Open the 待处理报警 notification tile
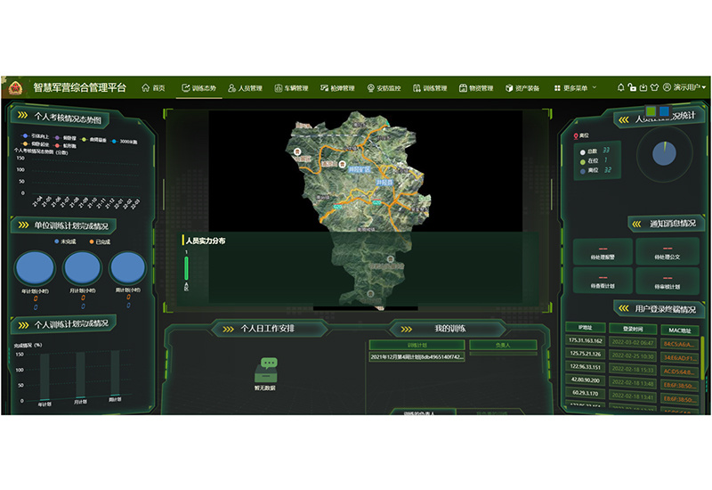 (603, 251)
